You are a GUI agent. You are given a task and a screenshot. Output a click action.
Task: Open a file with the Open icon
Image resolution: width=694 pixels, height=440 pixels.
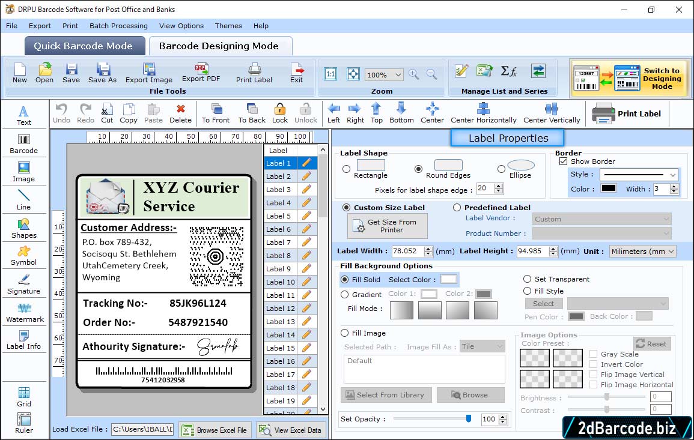point(44,73)
